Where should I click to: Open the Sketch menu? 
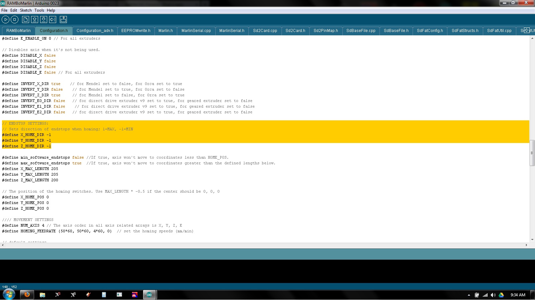[26, 10]
